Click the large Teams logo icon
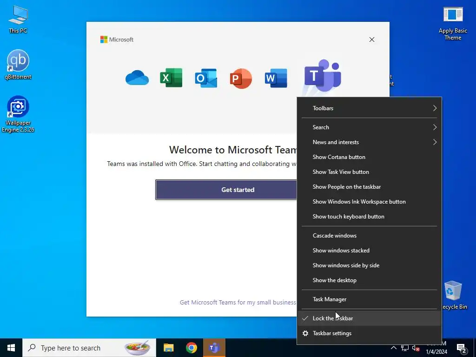The height and width of the screenshot is (357, 476). 323,75
